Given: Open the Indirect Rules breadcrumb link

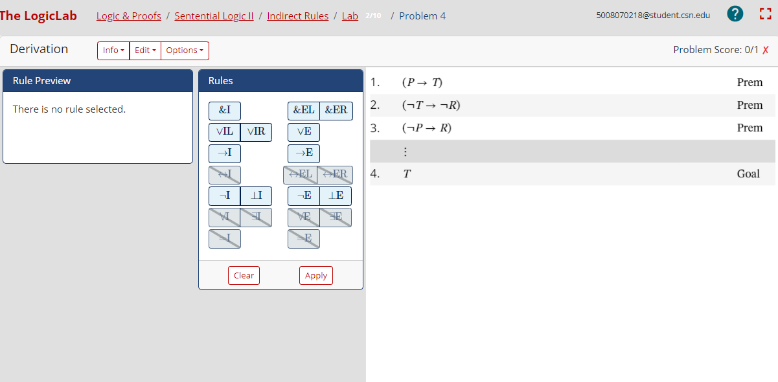Looking at the screenshot, I should 297,16.
